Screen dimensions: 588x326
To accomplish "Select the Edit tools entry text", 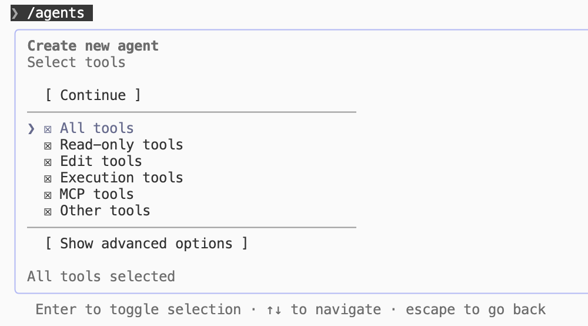I will tap(101, 161).
